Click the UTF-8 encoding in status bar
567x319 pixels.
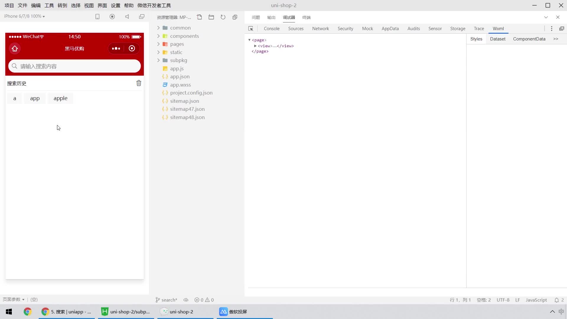point(503,300)
